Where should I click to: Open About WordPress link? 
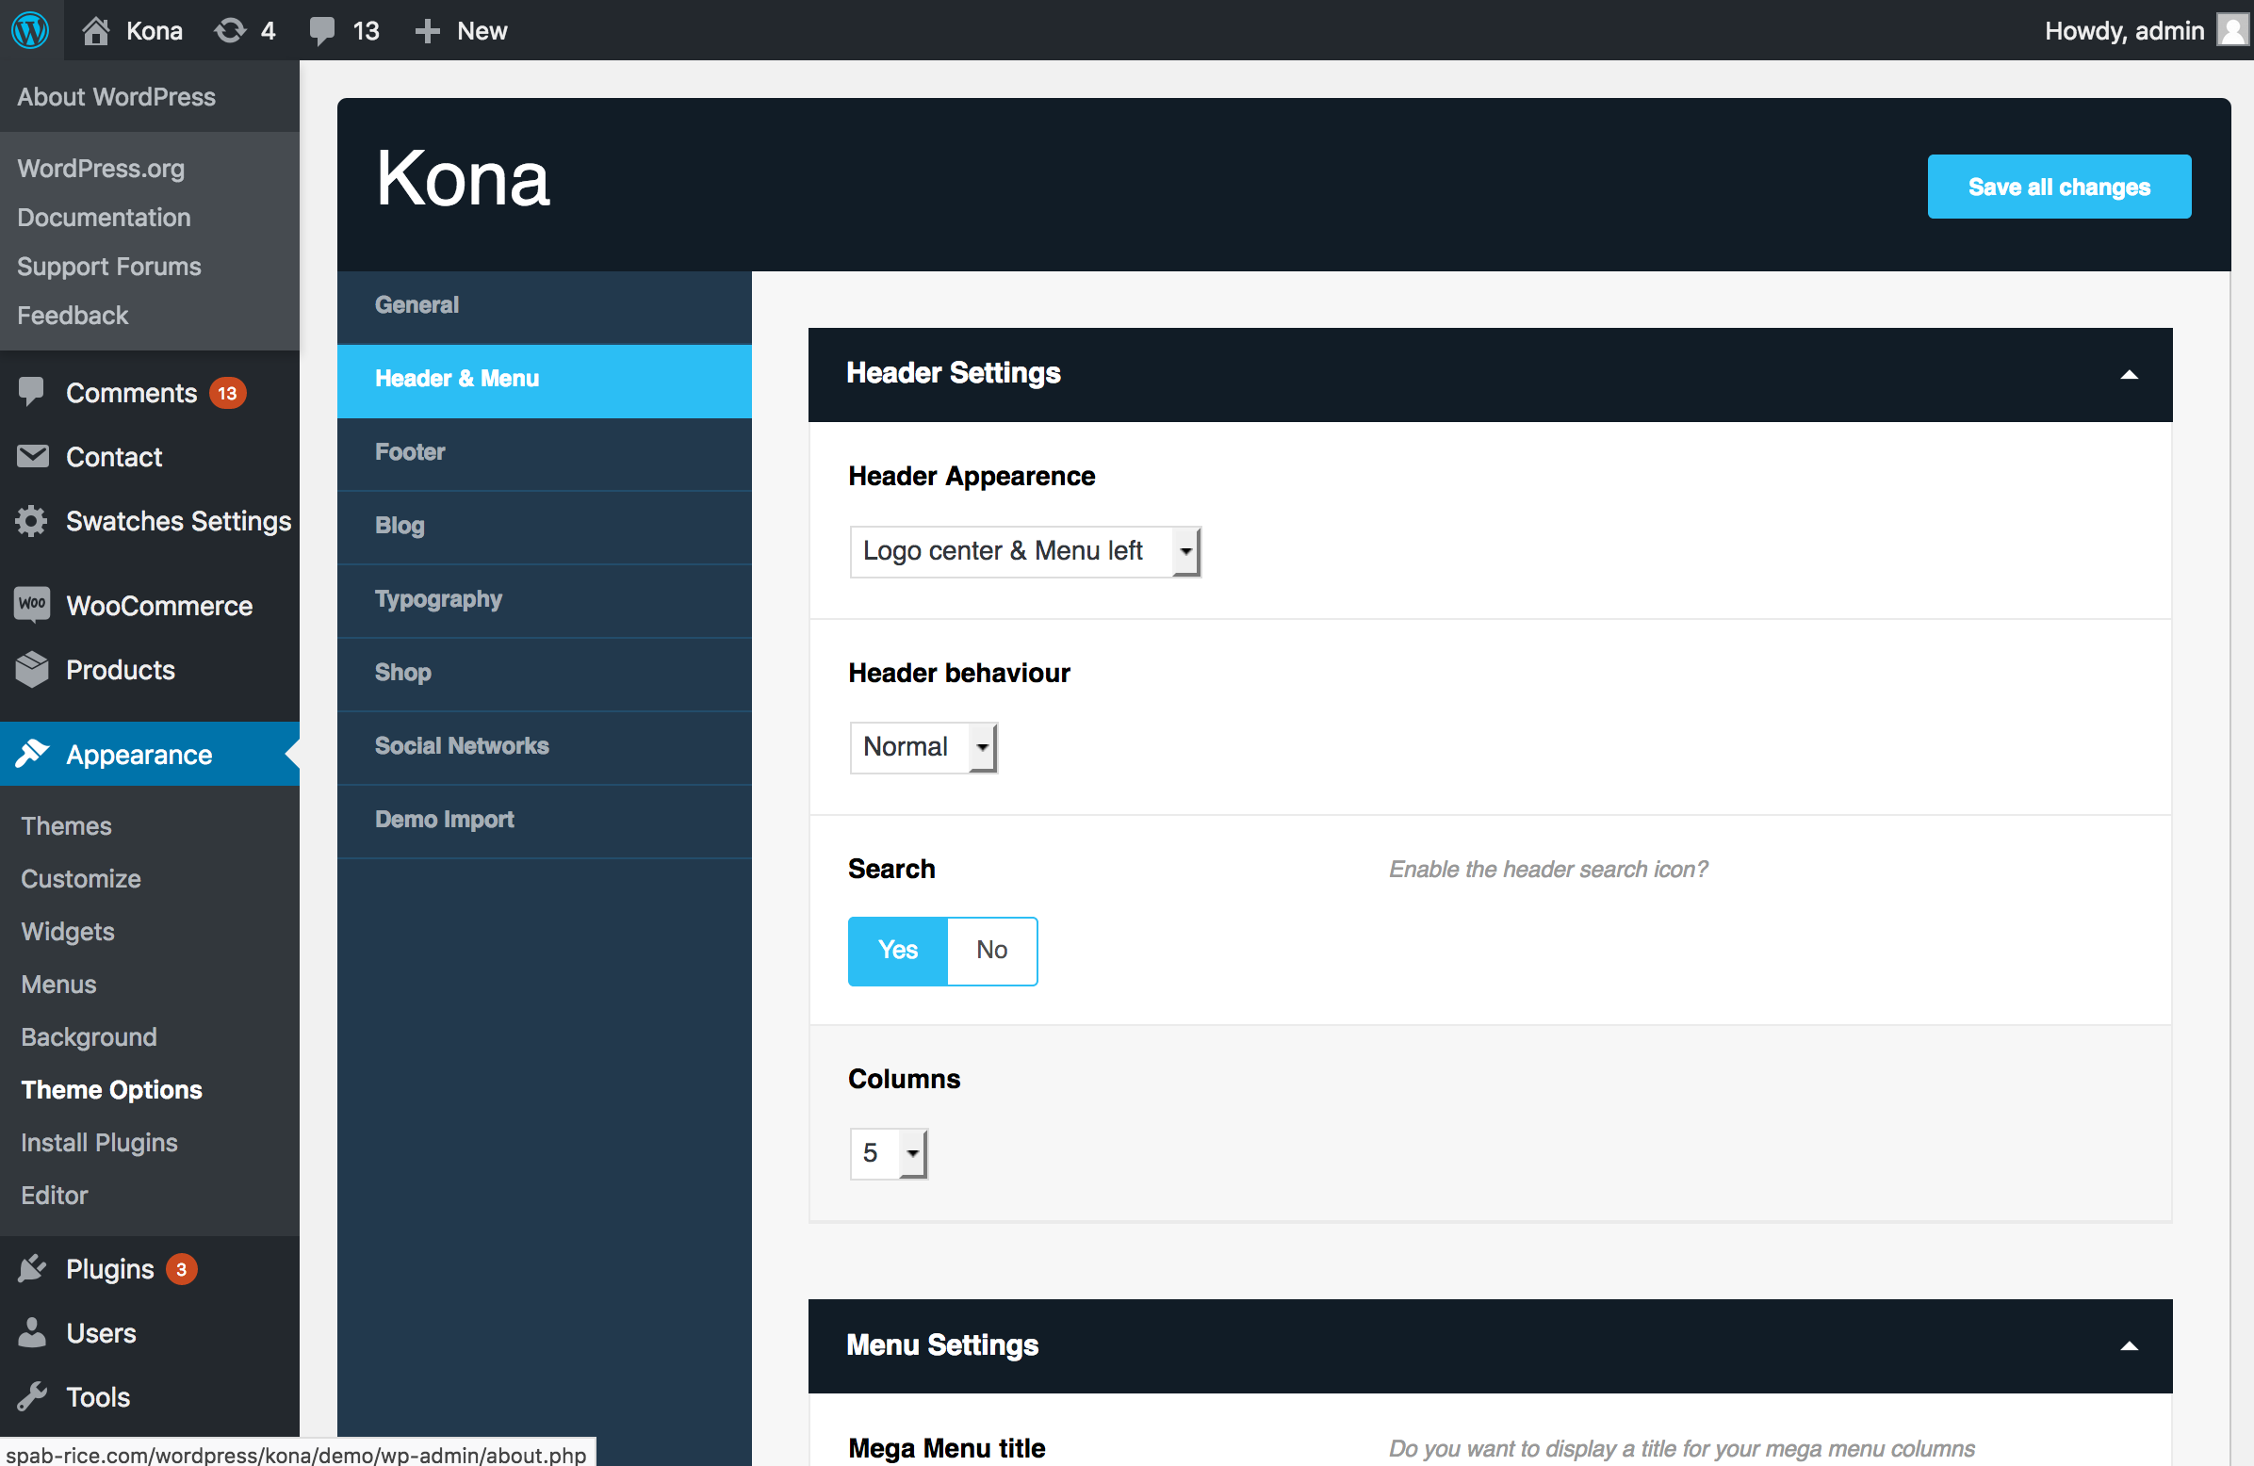(117, 97)
